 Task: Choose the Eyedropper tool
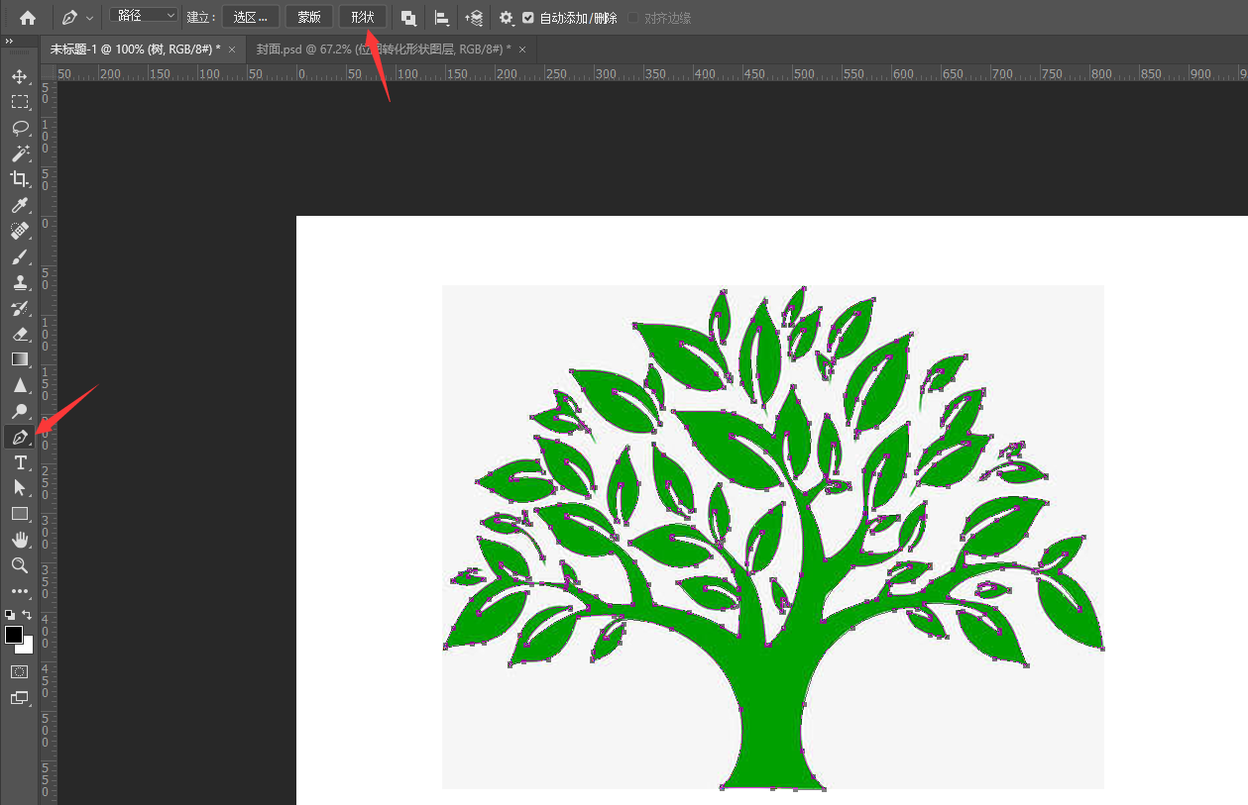click(20, 205)
